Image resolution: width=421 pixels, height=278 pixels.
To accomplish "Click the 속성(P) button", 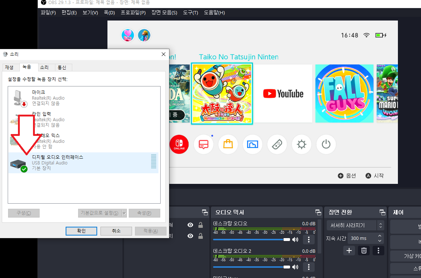I will pos(144,213).
